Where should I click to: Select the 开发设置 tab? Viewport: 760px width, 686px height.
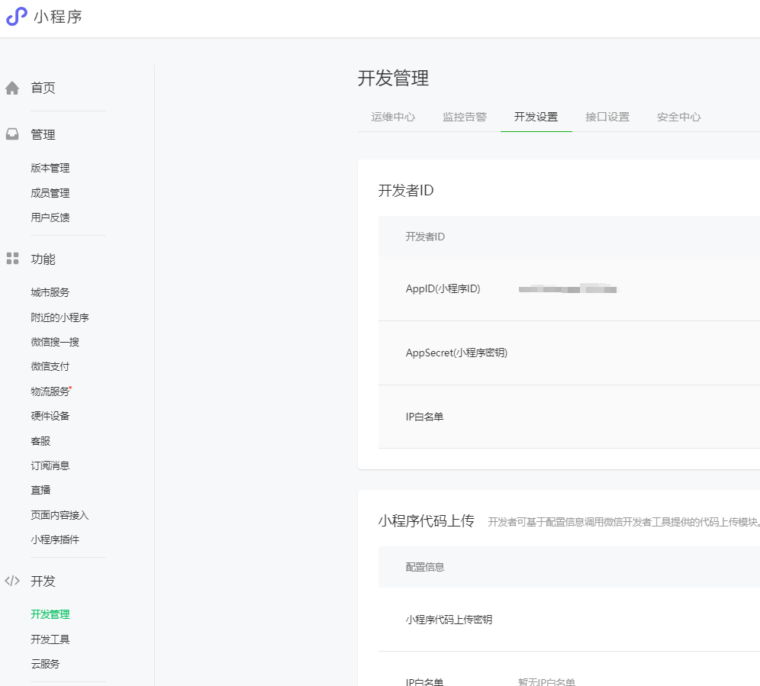(x=536, y=117)
